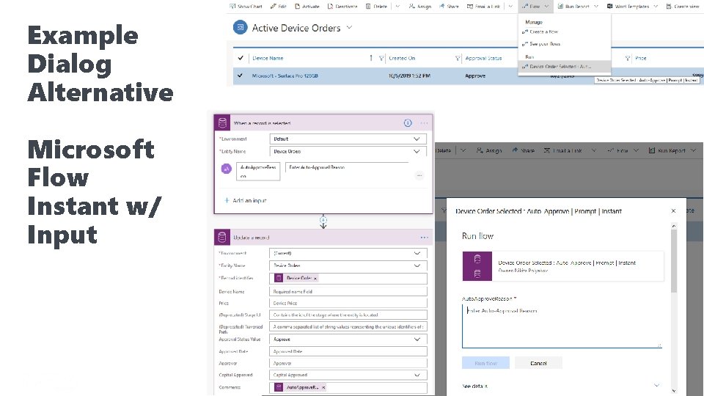This screenshot has height=396, width=704.
Task: Open the ellipsis menu on Update a record
Action: 425,237
